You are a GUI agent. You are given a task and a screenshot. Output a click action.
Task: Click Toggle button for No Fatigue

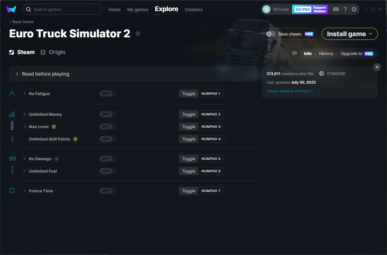click(189, 94)
